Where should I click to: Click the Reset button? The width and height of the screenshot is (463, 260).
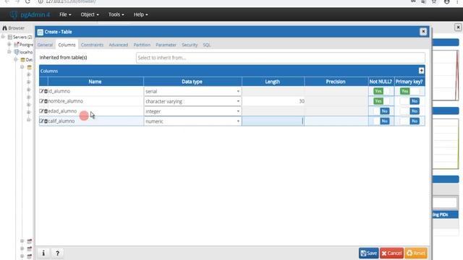(416, 253)
